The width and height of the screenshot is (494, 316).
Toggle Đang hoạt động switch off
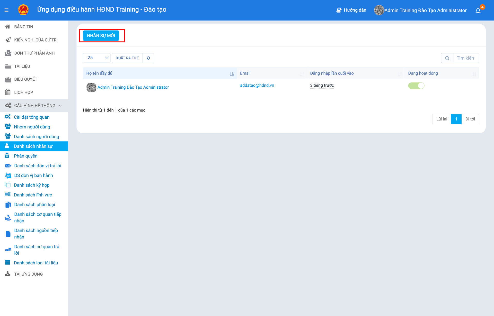click(x=416, y=86)
